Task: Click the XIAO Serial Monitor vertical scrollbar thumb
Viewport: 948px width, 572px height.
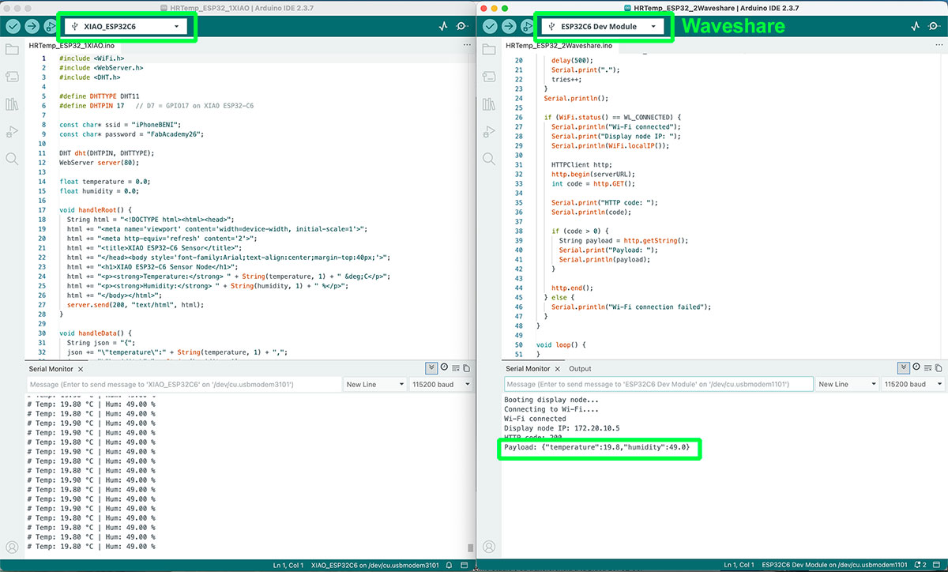Action: [x=470, y=548]
